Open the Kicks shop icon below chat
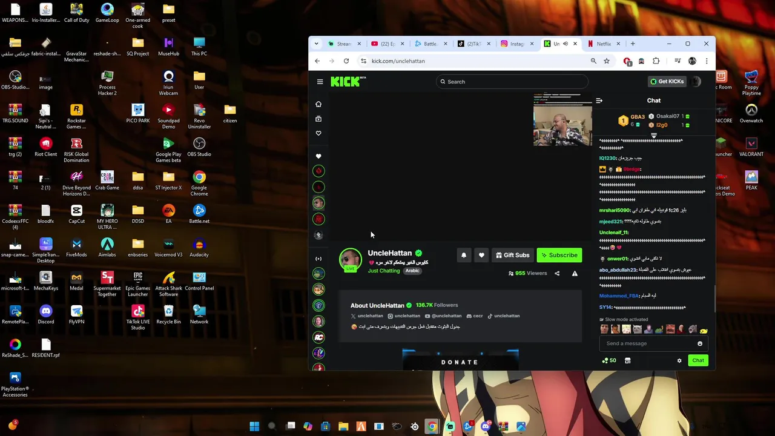Viewport: 775px width, 436px height. click(x=628, y=361)
